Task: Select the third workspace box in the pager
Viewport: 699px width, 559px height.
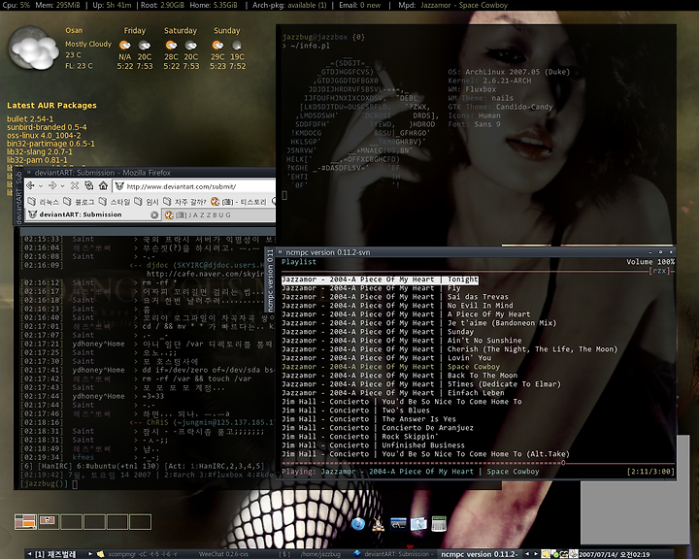Action: (x=71, y=521)
